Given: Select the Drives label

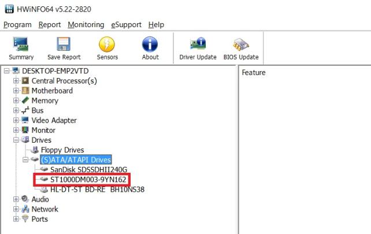Looking at the screenshot, I should [41, 140].
